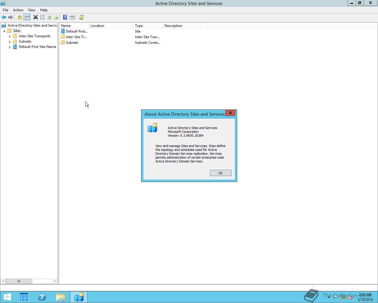
Task: Sort list by the Location column header
Action: pyautogui.click(x=111, y=26)
